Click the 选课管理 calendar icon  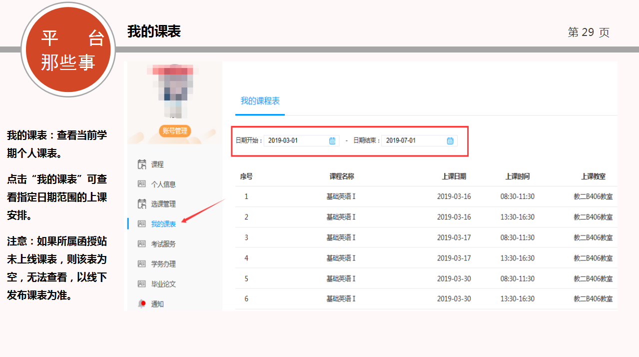tap(141, 204)
